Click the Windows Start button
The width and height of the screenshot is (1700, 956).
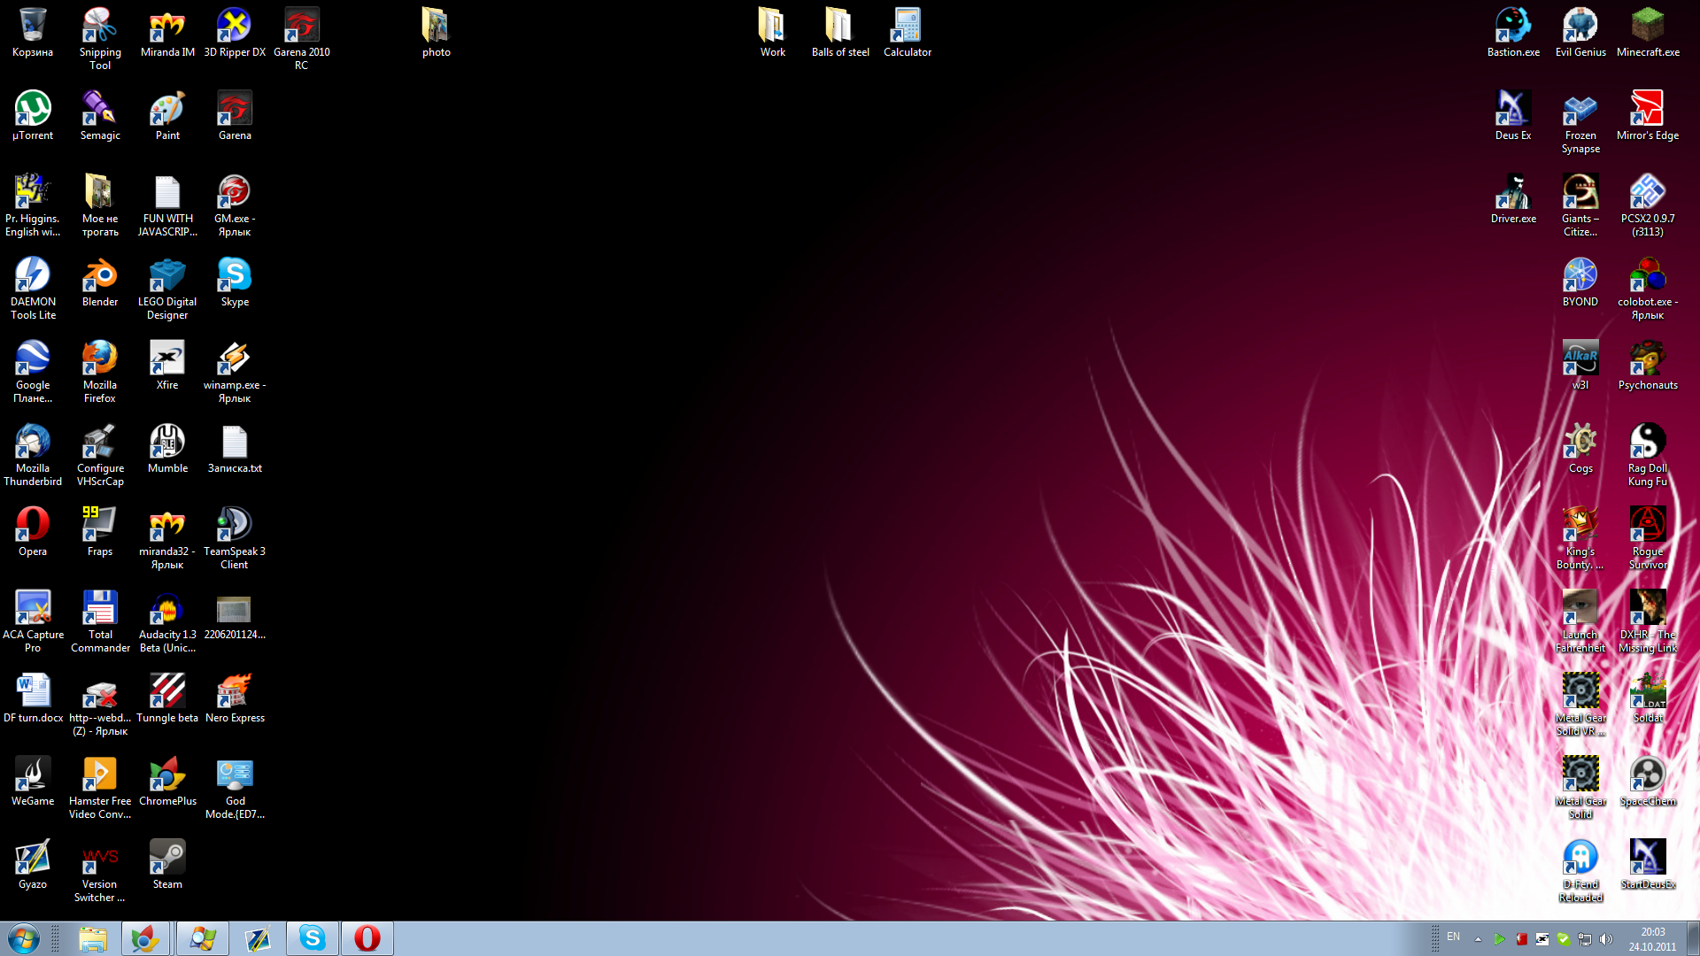(24, 938)
